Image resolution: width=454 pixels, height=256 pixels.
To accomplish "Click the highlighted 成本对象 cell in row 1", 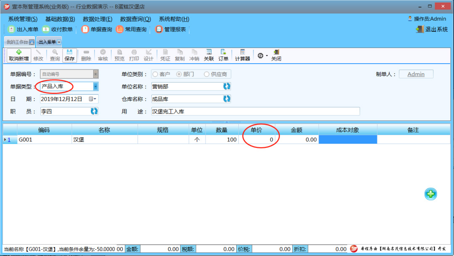I will (x=348, y=139).
